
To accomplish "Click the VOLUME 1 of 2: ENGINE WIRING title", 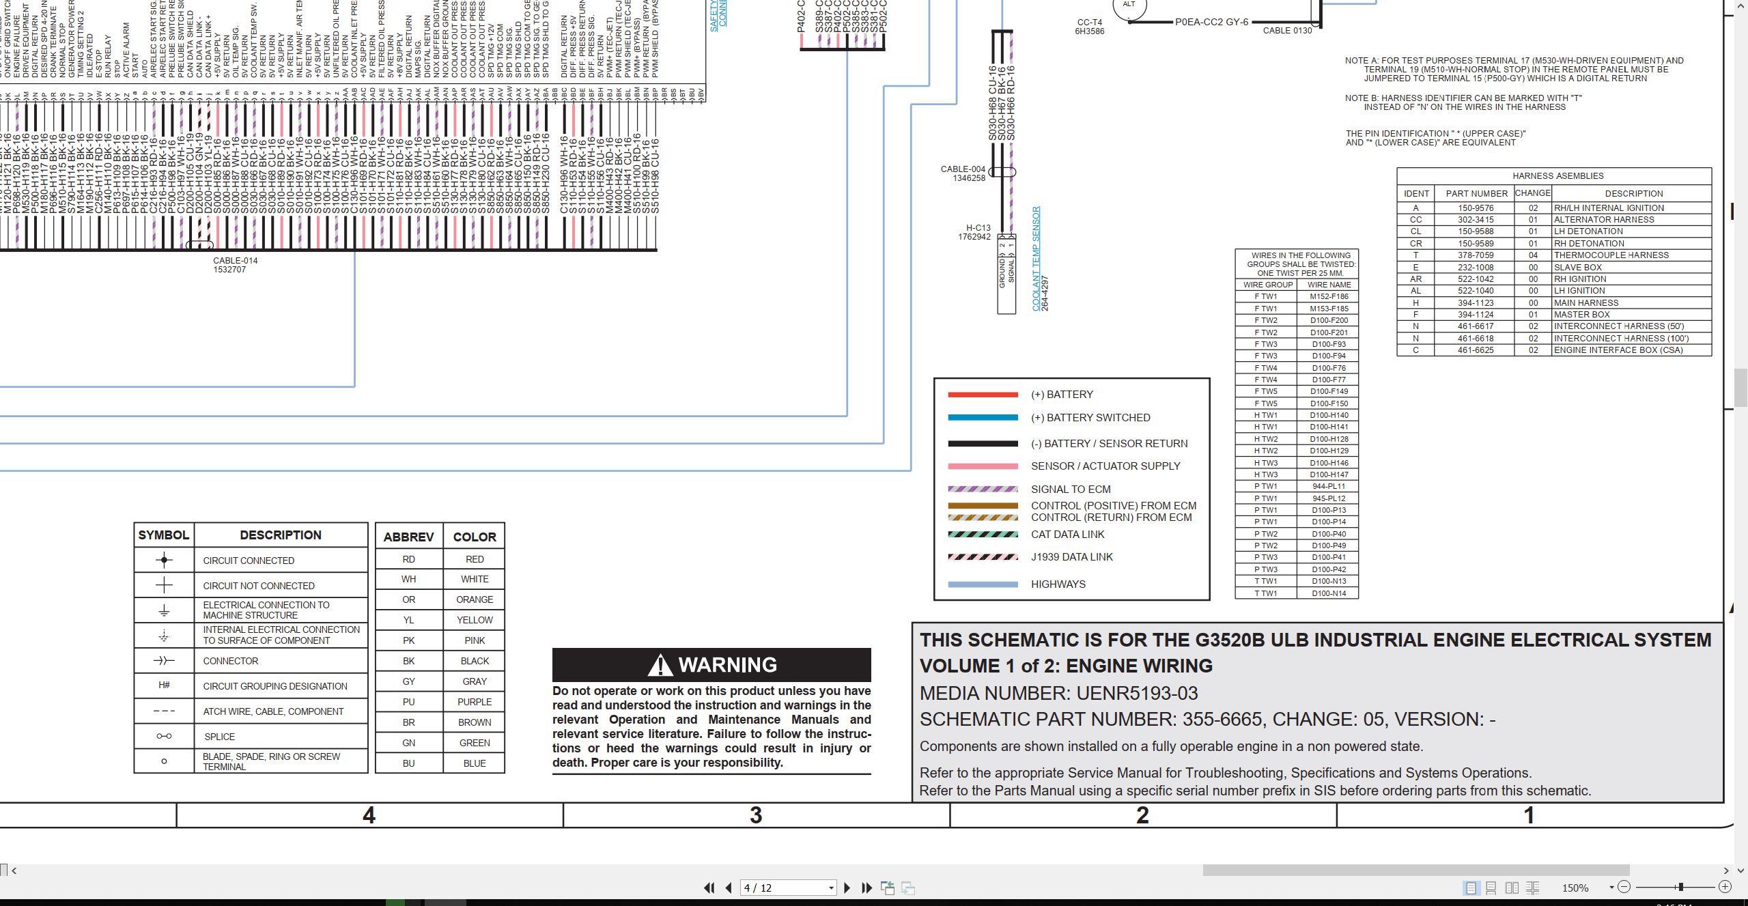I will pyautogui.click(x=1066, y=666).
